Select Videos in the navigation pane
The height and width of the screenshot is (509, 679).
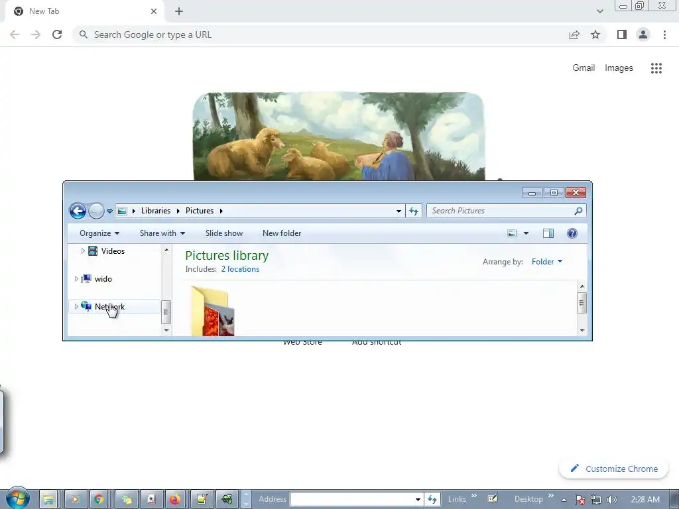[113, 251]
